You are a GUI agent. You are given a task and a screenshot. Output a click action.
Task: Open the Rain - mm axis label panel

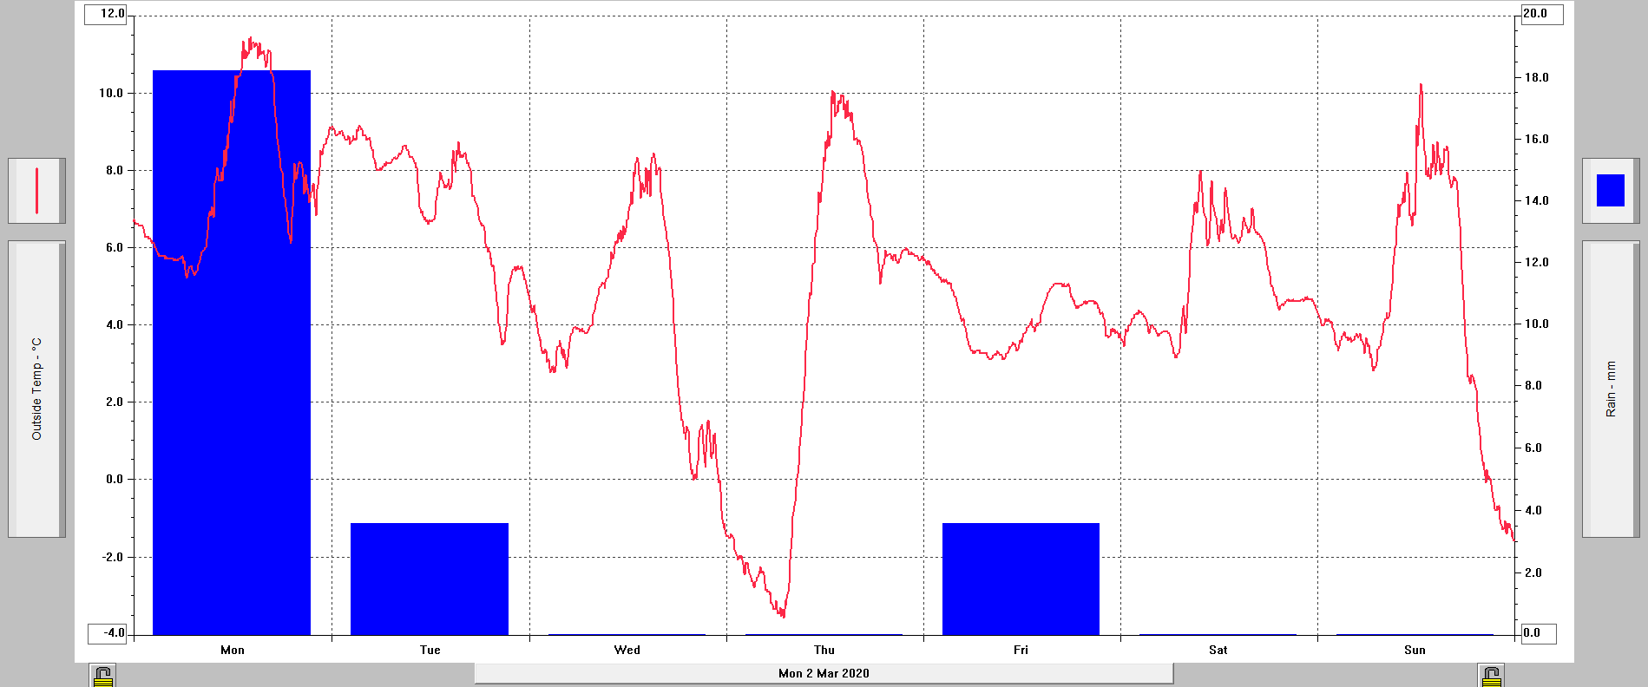[1611, 389]
